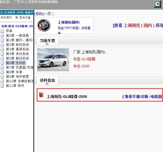Screen dimensions: 163x152
Task: Click 查看 上海别克(国内) 所有 link
Action: point(138,26)
